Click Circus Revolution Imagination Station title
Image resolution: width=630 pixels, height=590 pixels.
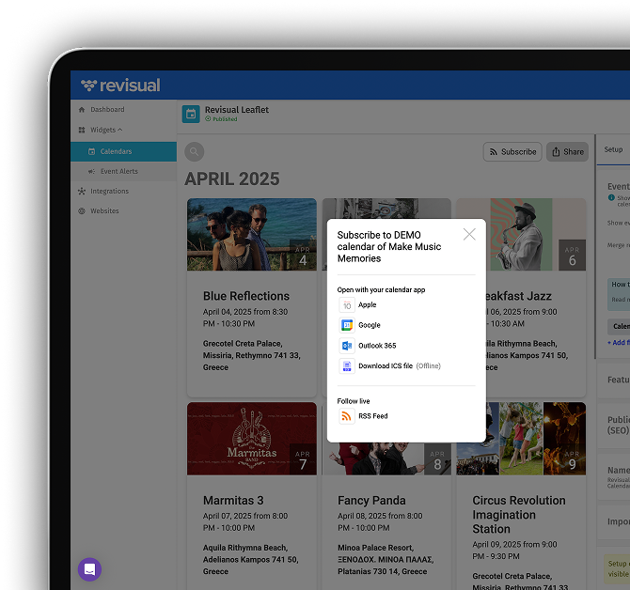pos(519,515)
